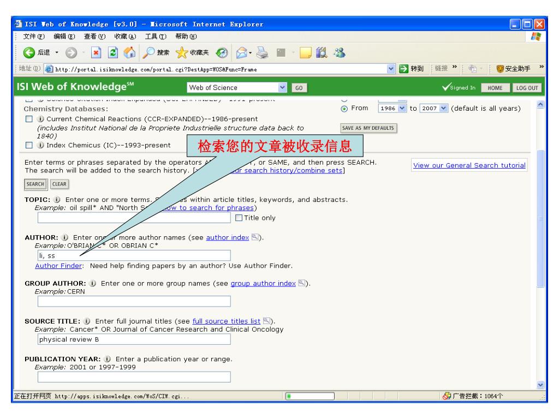Open View our General Search tutorial link
This screenshot has height=419, width=559.
coord(469,165)
